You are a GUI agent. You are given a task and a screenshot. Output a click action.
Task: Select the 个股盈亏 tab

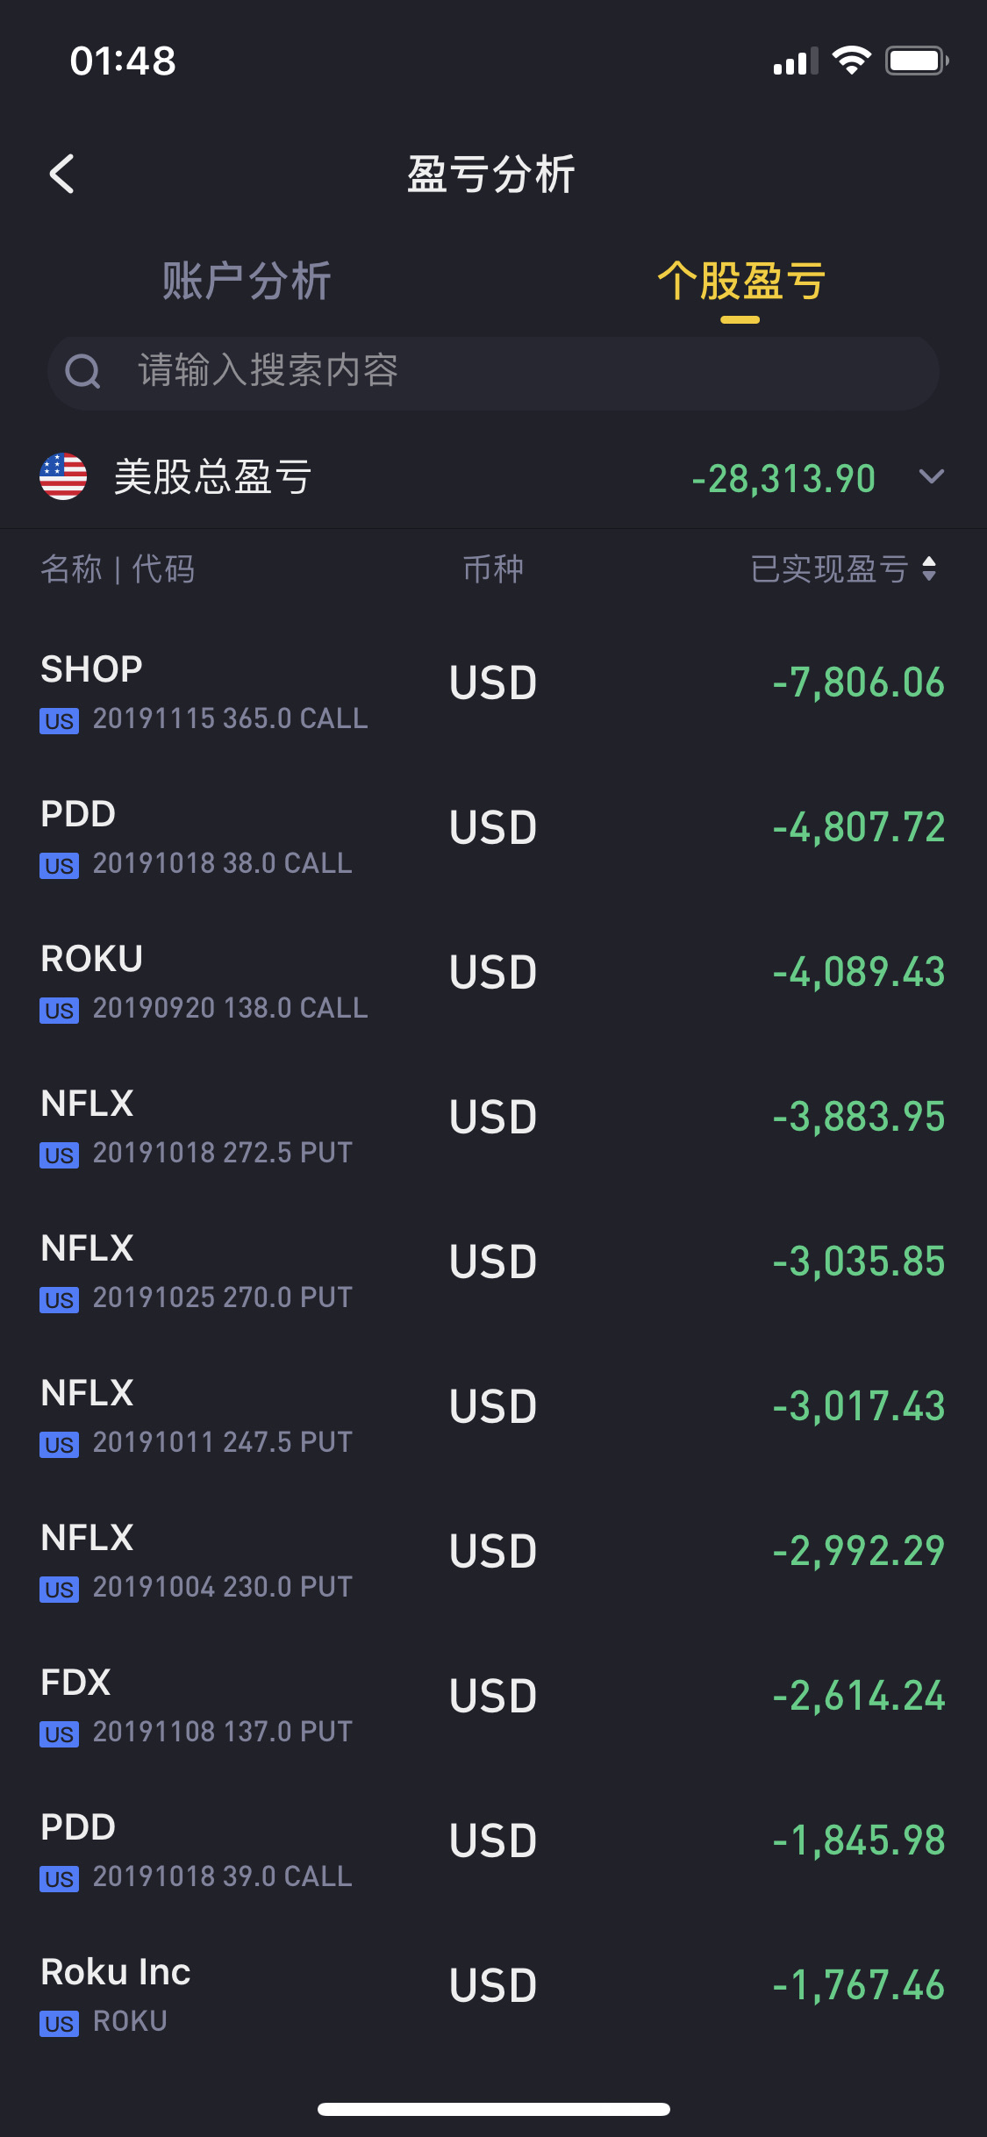click(x=740, y=282)
